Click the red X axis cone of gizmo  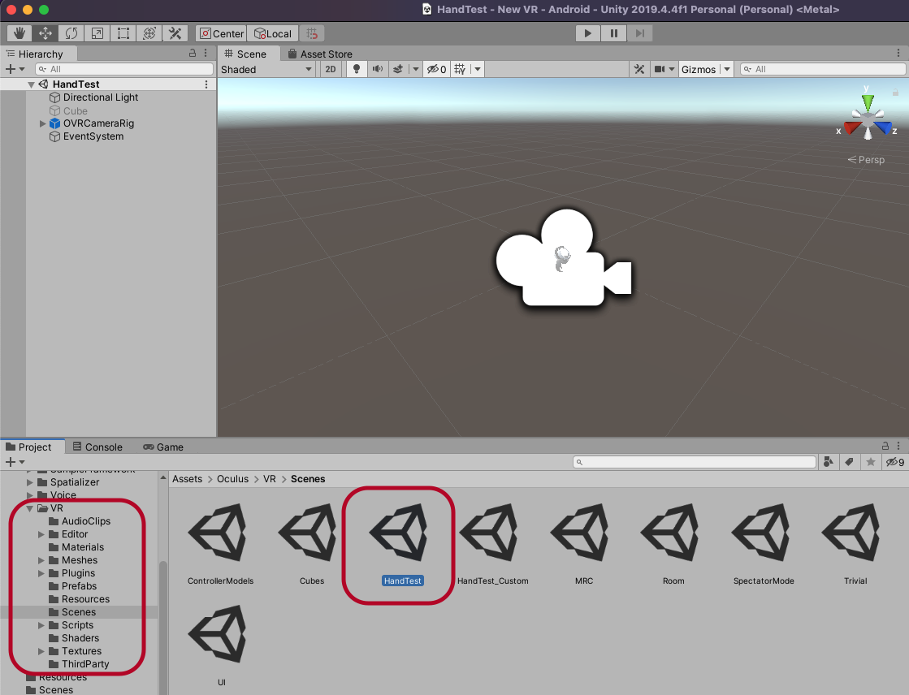pyautogui.click(x=851, y=127)
